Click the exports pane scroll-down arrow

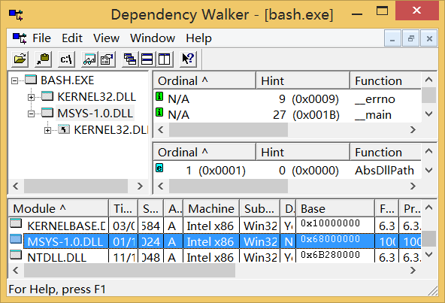click(428, 171)
